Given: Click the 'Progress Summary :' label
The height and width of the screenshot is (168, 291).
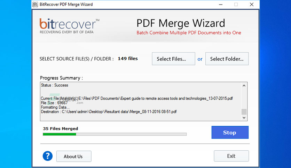Looking at the screenshot, I should coord(61,78).
